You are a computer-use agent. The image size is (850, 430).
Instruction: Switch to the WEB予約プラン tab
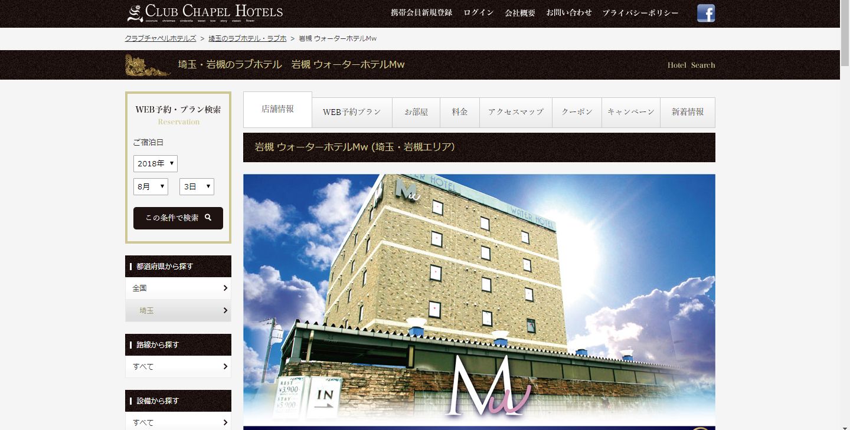[x=352, y=112]
